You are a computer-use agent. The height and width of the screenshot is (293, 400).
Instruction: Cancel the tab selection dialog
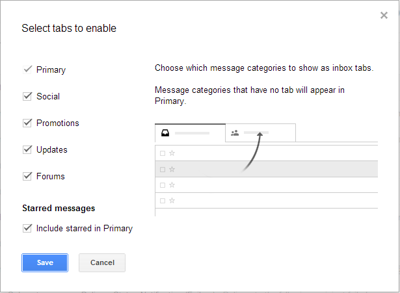(102, 262)
